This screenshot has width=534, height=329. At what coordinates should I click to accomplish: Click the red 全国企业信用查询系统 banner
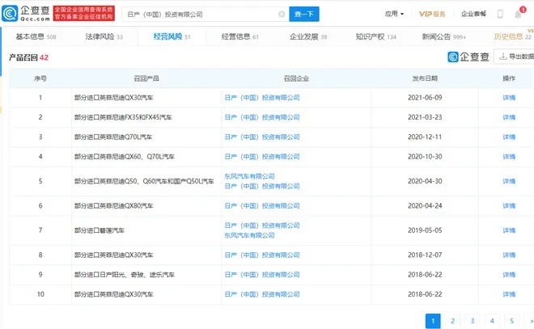pyautogui.click(x=84, y=13)
